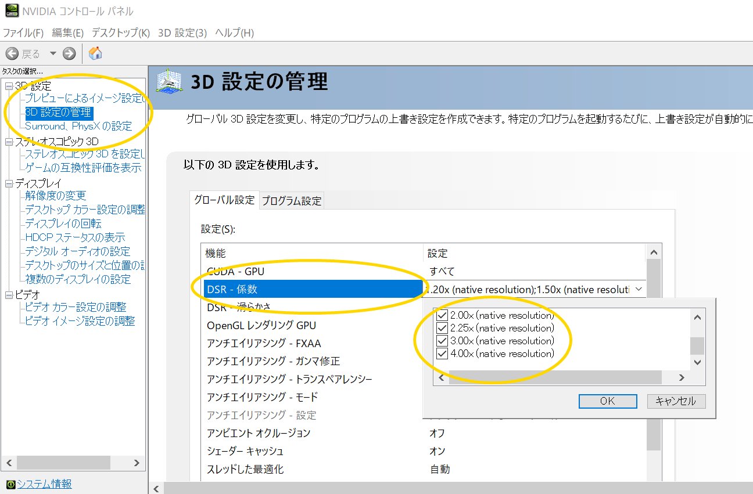
Task: Select アンビエント オクルージョン row
Action: point(314,433)
